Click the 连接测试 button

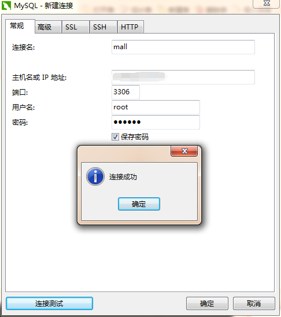tap(49, 303)
